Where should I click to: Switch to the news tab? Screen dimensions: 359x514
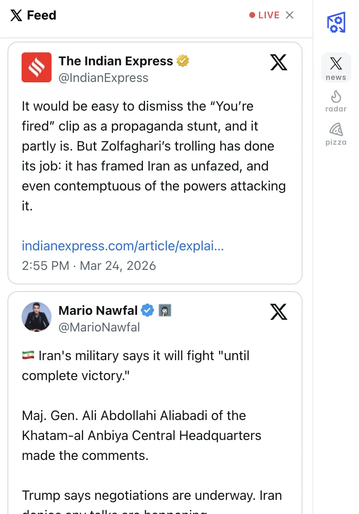coord(336,67)
